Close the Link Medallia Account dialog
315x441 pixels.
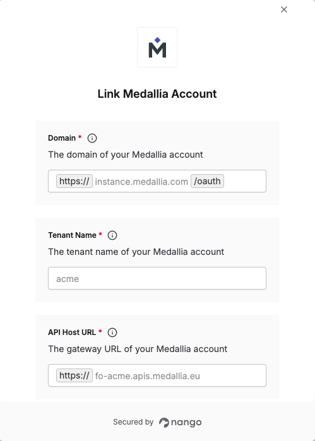[x=284, y=9]
